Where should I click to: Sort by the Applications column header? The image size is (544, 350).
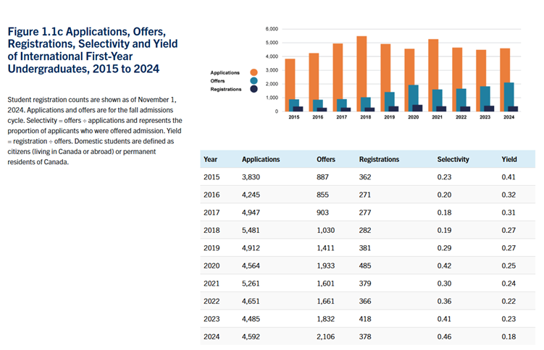(261, 159)
